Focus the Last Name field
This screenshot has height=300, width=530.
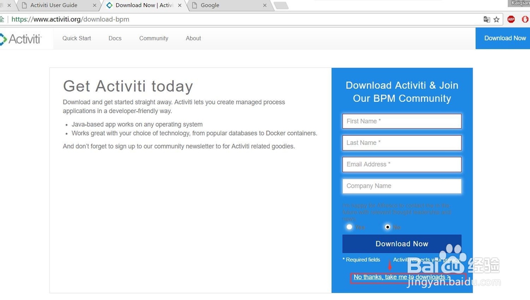[402, 143]
